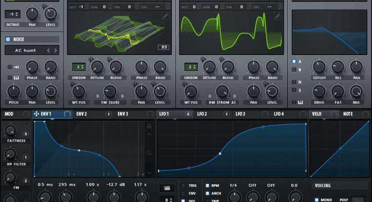Click the VELO modulation source
372x202 pixels.
[x=318, y=114]
